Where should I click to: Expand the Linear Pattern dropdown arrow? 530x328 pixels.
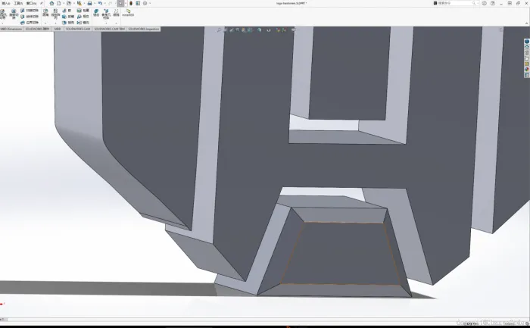coord(55,23)
